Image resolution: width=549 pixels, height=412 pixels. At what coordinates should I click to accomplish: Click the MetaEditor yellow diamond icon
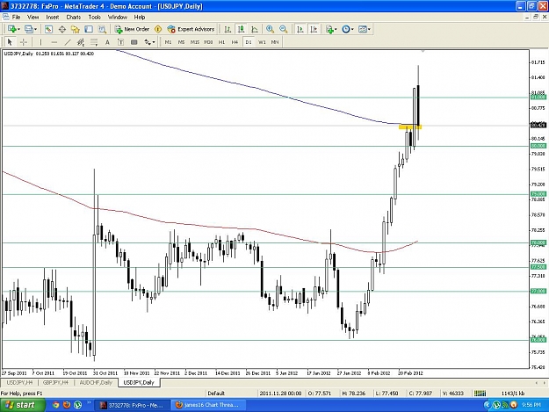click(x=158, y=29)
